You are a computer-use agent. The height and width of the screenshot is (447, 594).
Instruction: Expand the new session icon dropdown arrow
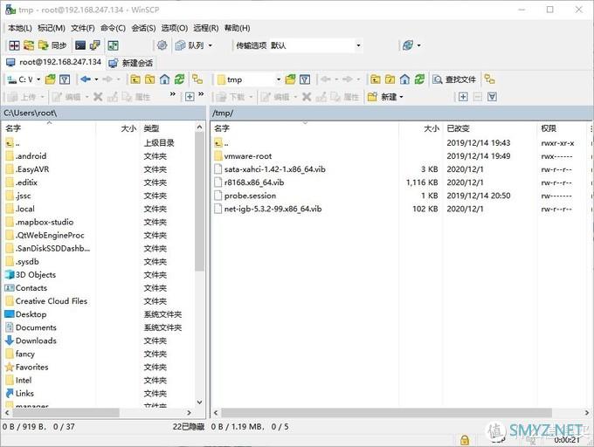coord(419,45)
